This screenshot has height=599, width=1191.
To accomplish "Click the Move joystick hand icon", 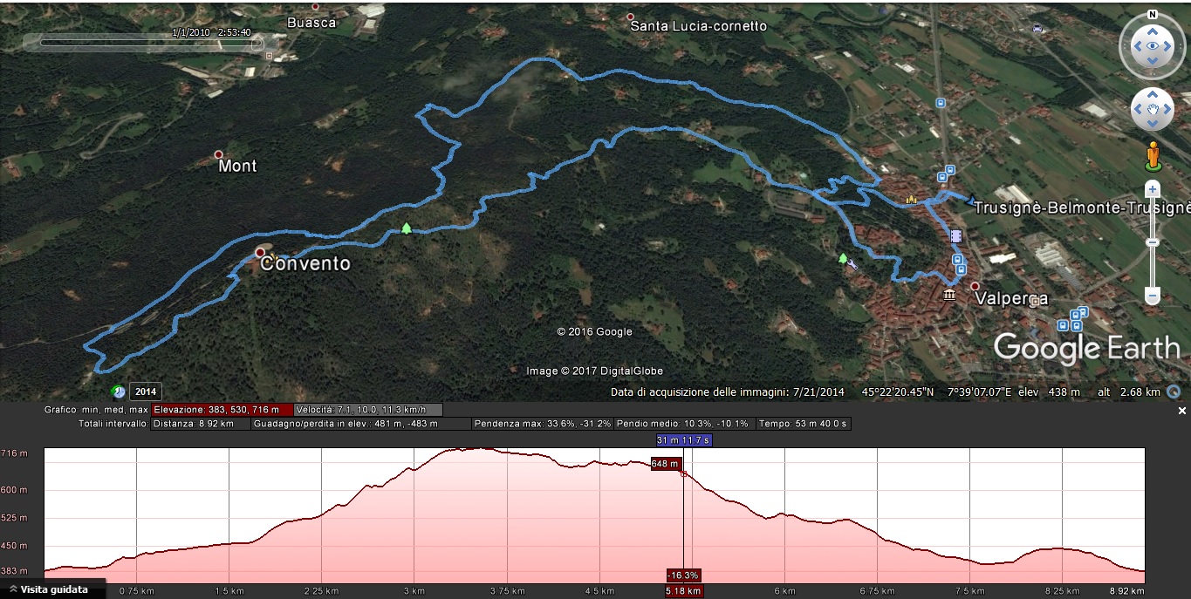I will (1153, 110).
